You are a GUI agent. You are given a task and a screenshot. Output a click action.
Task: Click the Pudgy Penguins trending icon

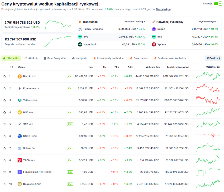tap(80, 29)
